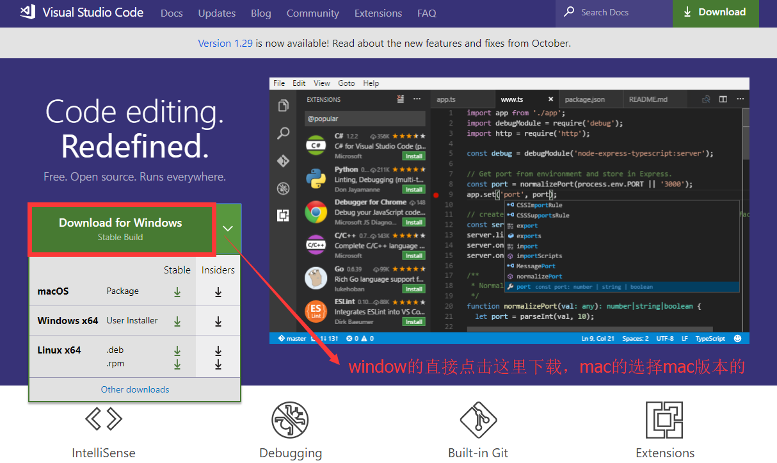
Task: Click the master branch selector in status bar
Action: pos(292,338)
